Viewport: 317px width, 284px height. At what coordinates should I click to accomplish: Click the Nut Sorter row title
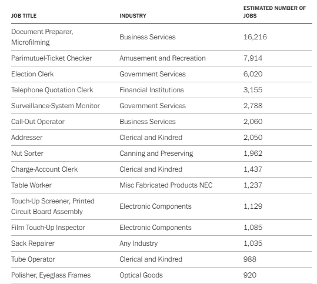[27, 153]
